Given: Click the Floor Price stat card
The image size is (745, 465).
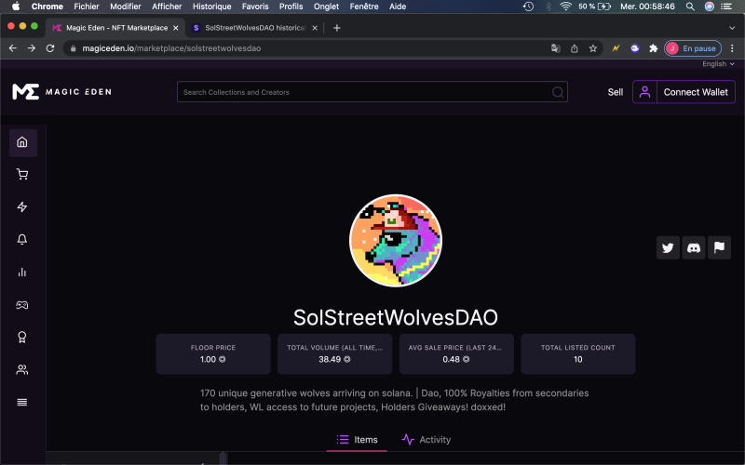Looking at the screenshot, I should tap(213, 354).
